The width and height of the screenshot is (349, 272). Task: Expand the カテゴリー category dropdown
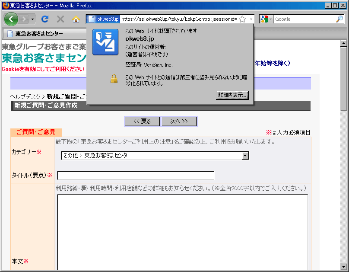pyautogui.click(x=245, y=156)
